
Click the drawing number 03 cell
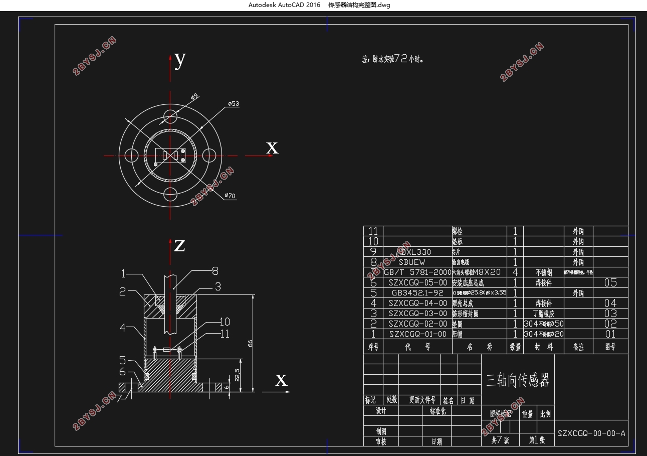point(610,314)
